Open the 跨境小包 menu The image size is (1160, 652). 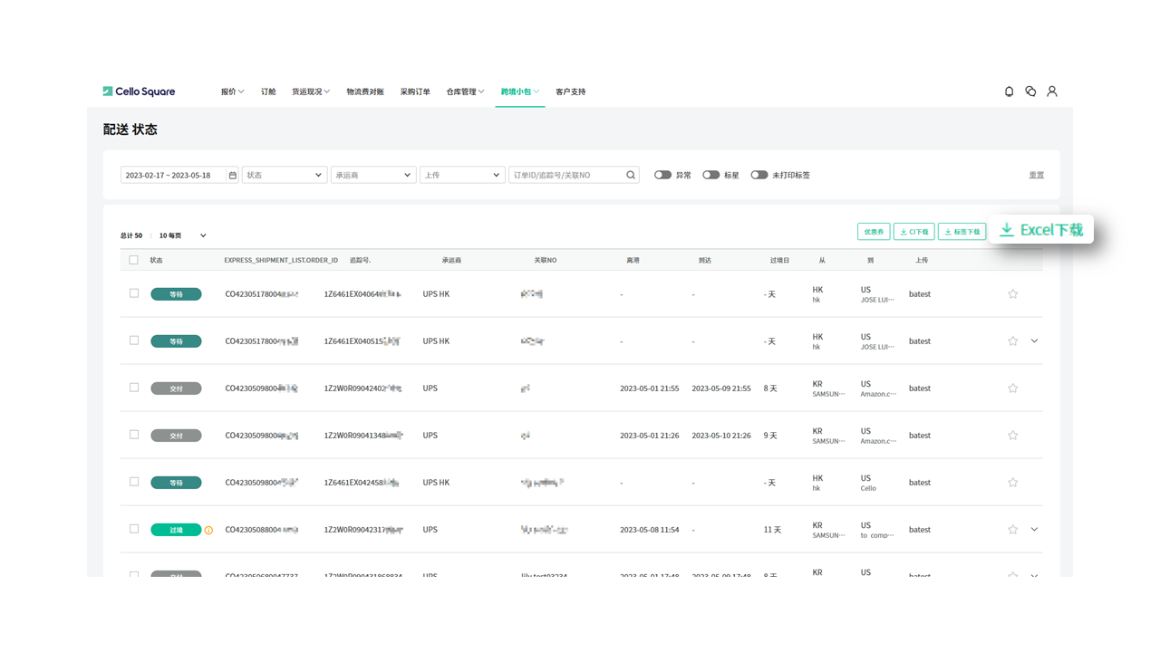[x=519, y=91]
